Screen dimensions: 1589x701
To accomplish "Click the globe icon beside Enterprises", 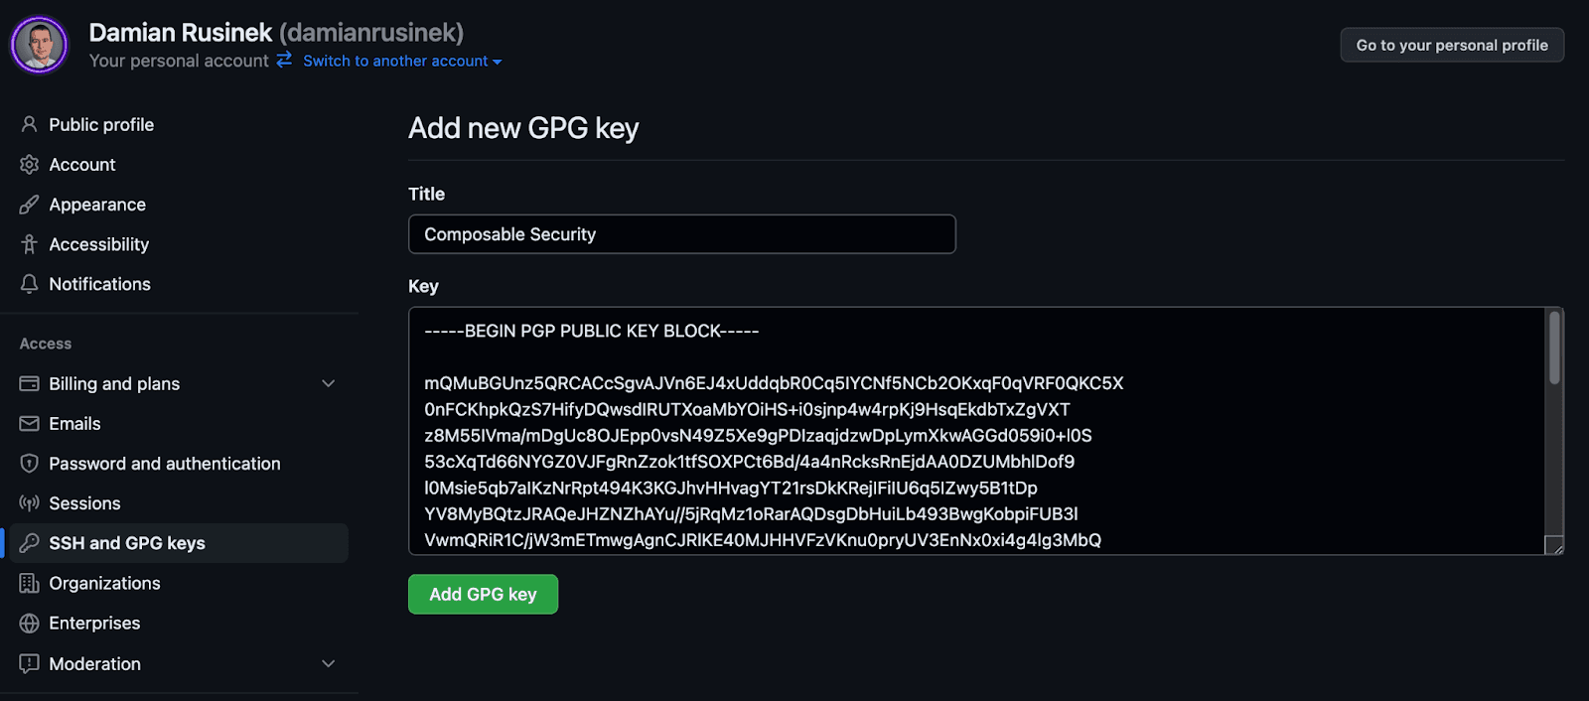I will [x=29, y=624].
